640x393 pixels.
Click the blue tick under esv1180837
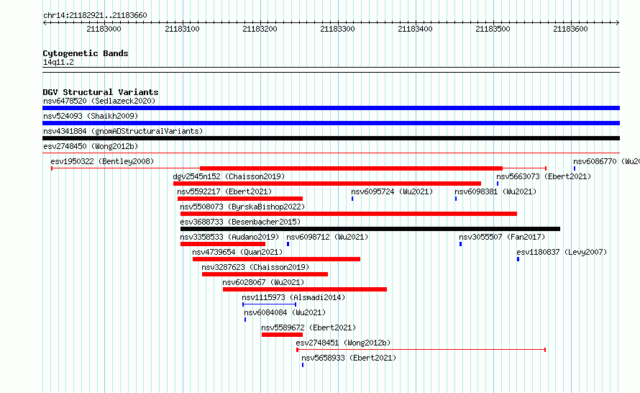point(518,259)
